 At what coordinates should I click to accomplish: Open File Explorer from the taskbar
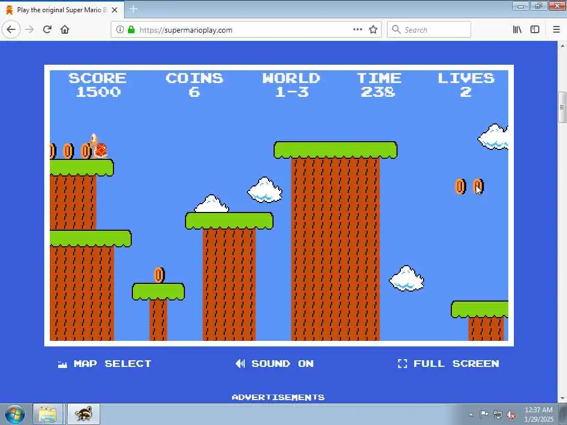[48, 414]
